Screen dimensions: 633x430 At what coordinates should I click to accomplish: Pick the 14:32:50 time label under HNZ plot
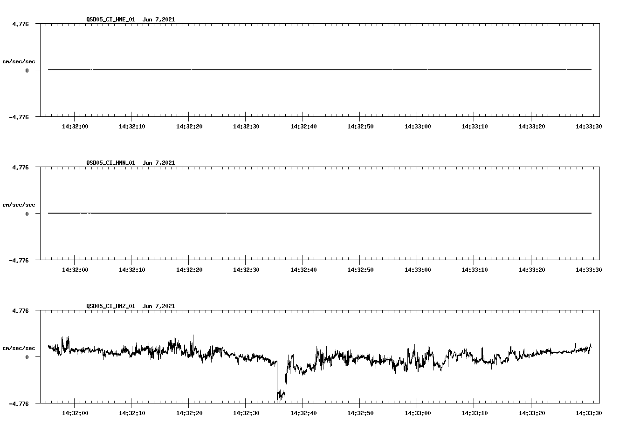pos(360,413)
